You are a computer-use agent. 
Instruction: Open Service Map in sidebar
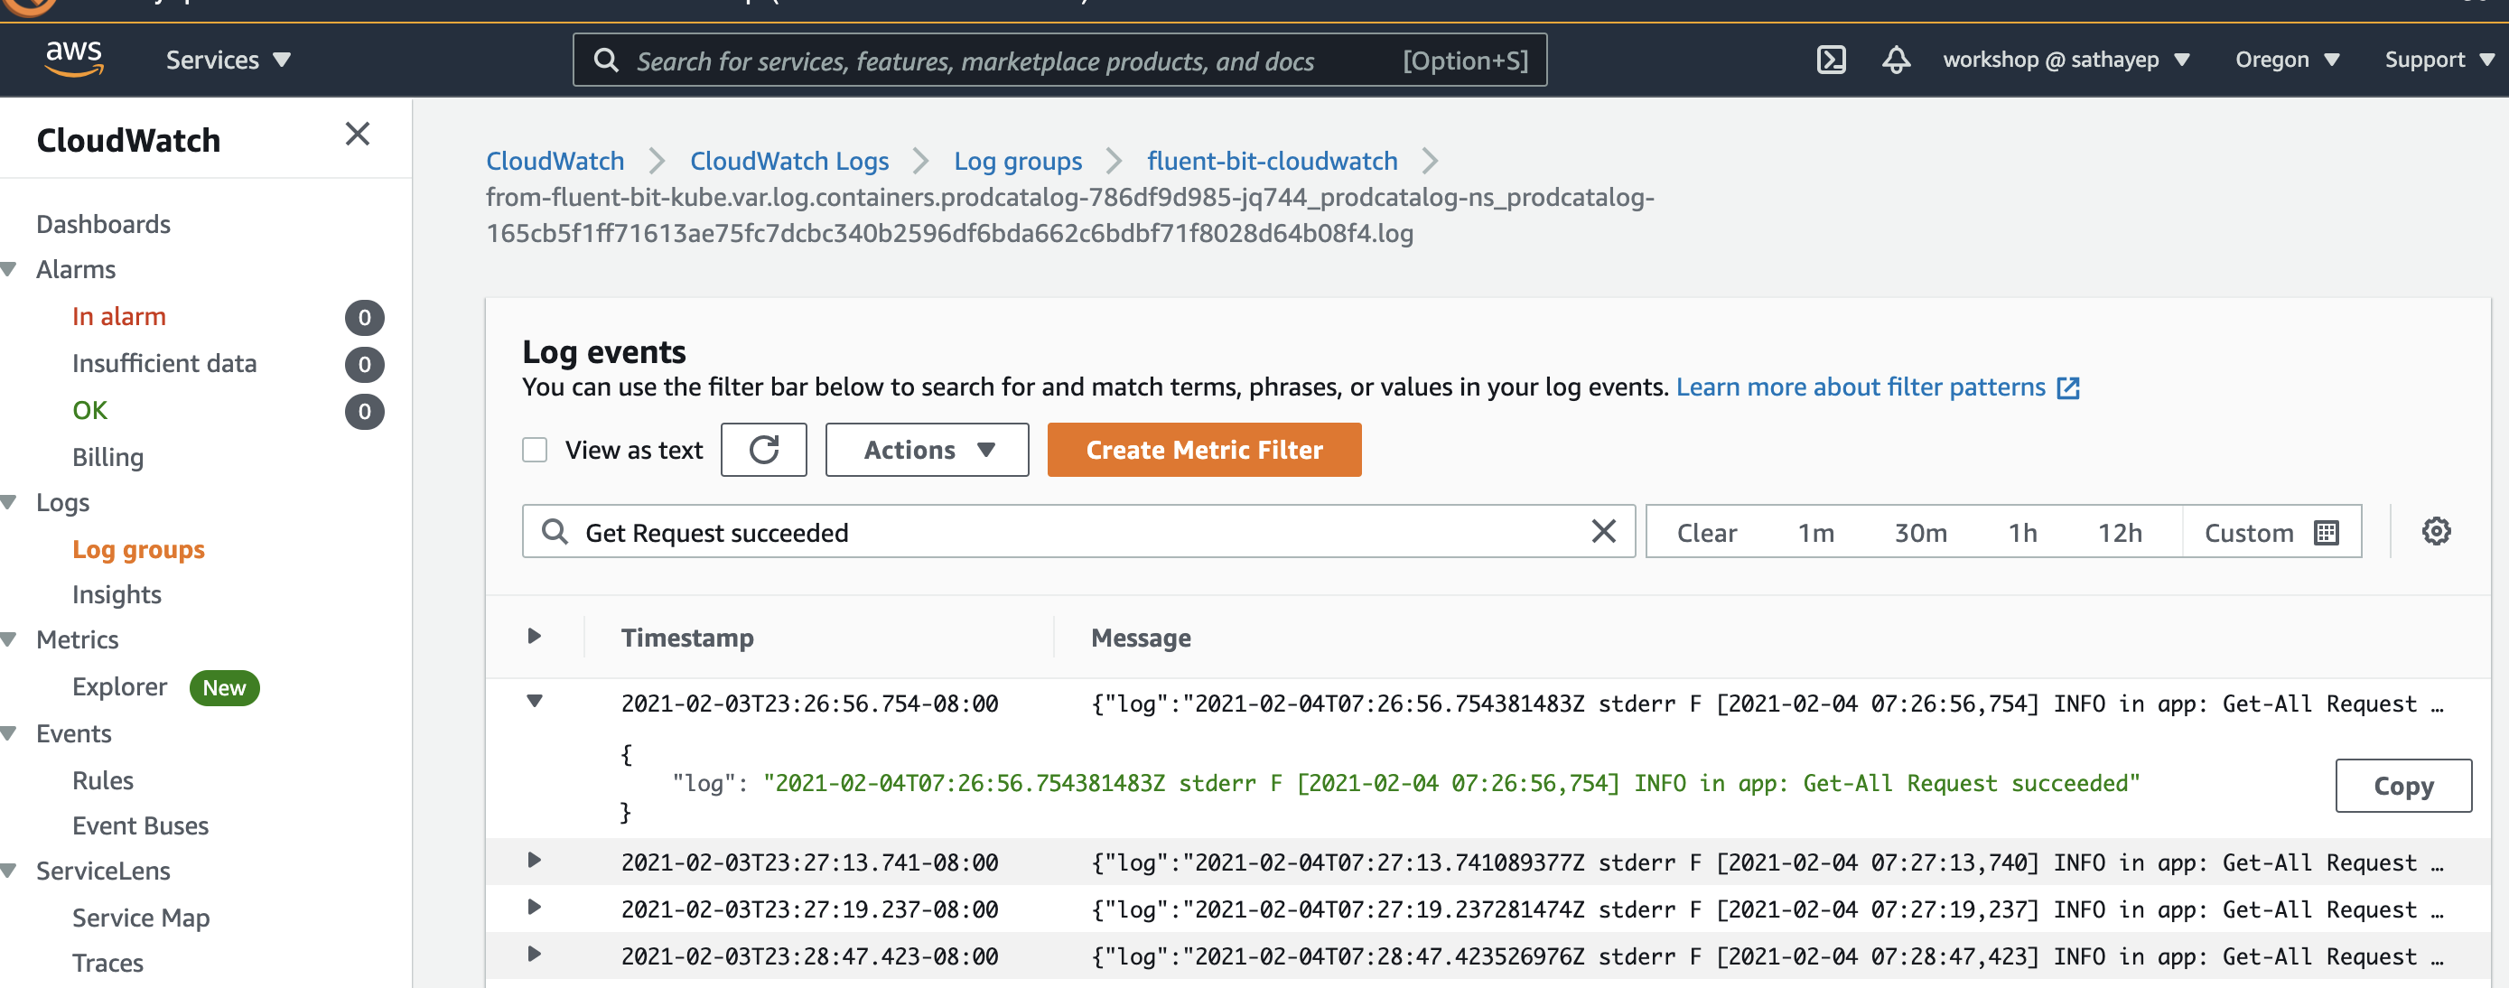141,918
